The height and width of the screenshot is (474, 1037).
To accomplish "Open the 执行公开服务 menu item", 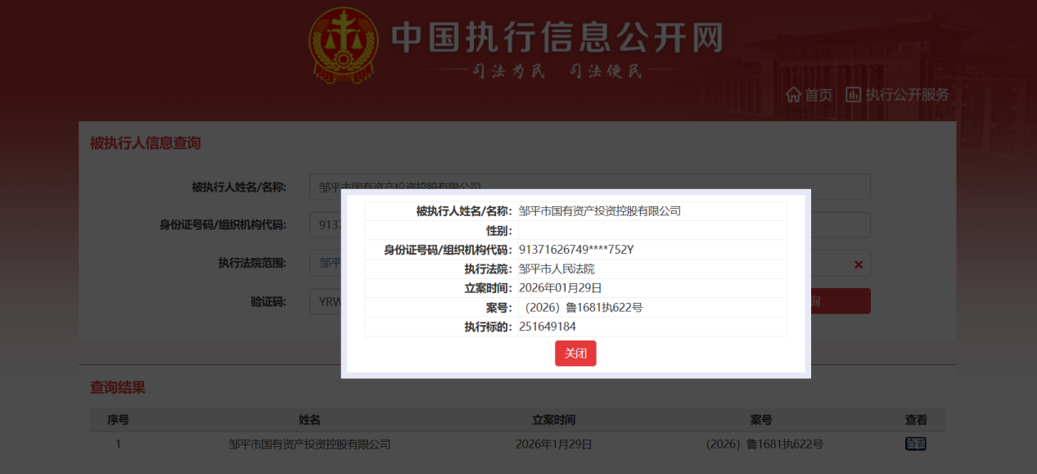I will coord(908,95).
